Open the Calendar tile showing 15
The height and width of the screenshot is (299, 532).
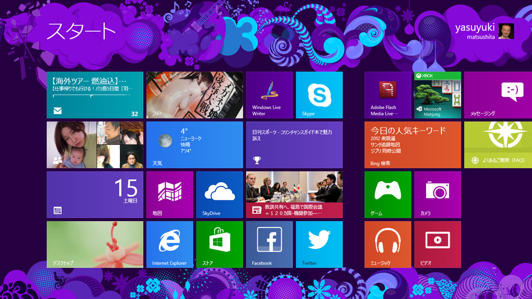[95, 195]
